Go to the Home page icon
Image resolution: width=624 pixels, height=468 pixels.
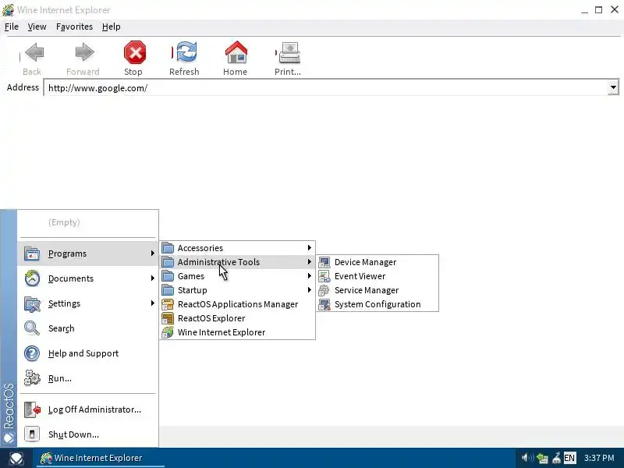pos(236,52)
